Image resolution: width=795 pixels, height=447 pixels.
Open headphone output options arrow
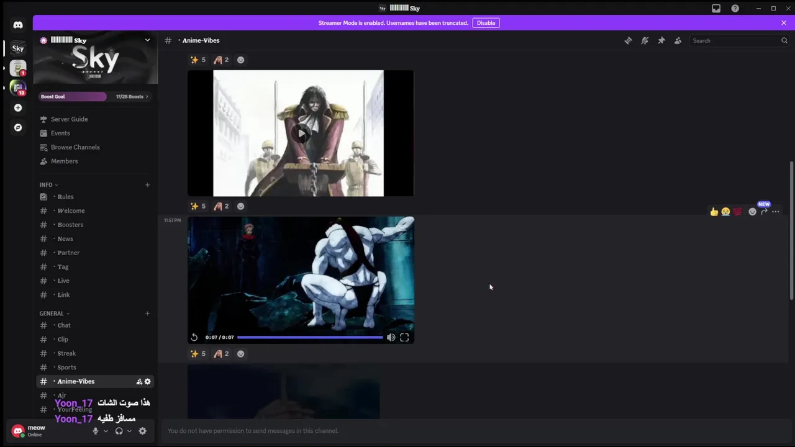[x=129, y=431]
